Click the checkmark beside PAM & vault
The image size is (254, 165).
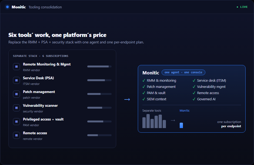(x=144, y=93)
